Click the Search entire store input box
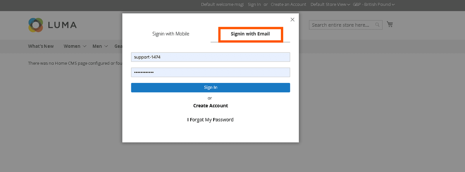Screen dimensions: 465x172 [x=342, y=25]
